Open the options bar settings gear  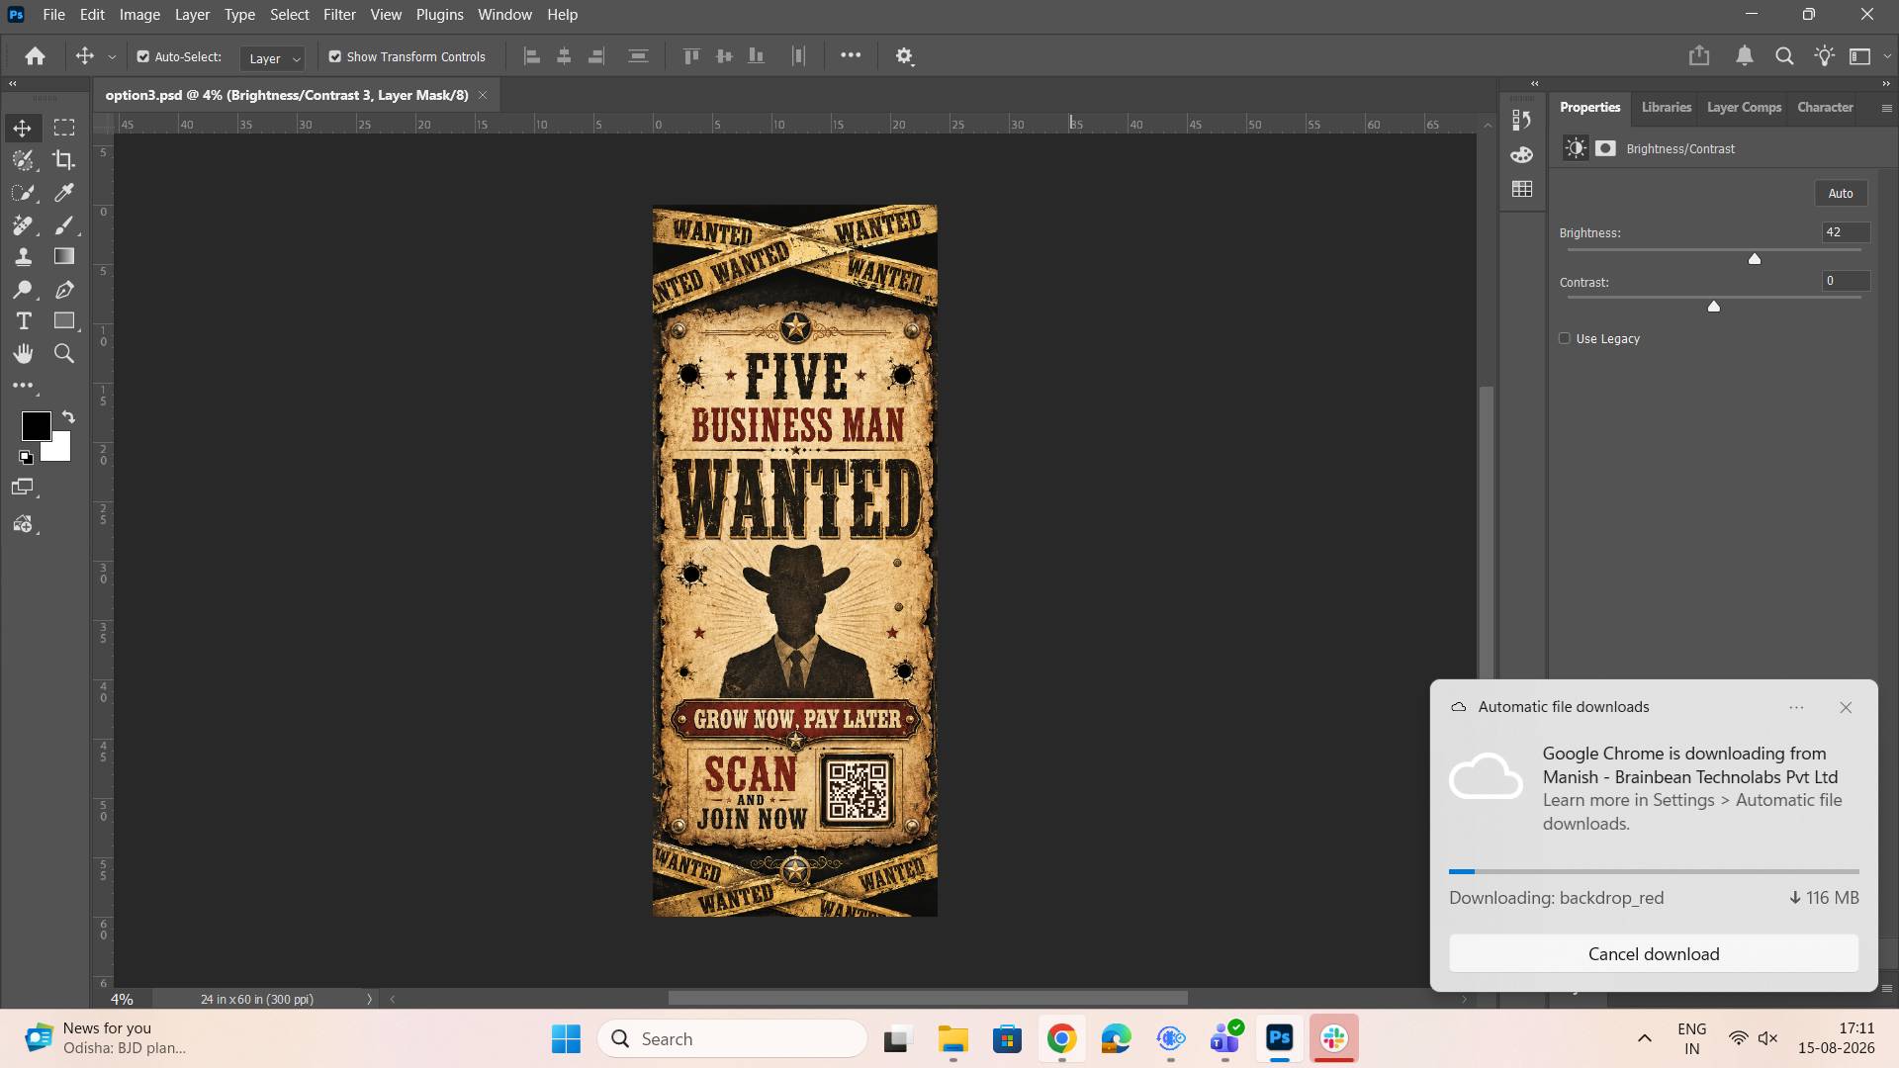coord(904,56)
